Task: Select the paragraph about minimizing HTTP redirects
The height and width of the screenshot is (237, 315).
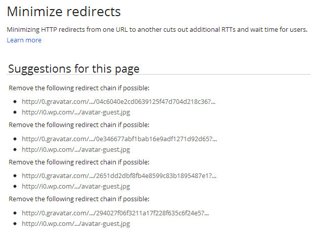Action: click(157, 30)
